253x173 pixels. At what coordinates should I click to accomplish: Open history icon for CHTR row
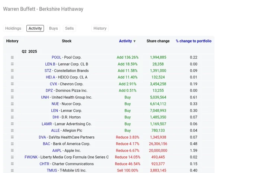[12, 164]
